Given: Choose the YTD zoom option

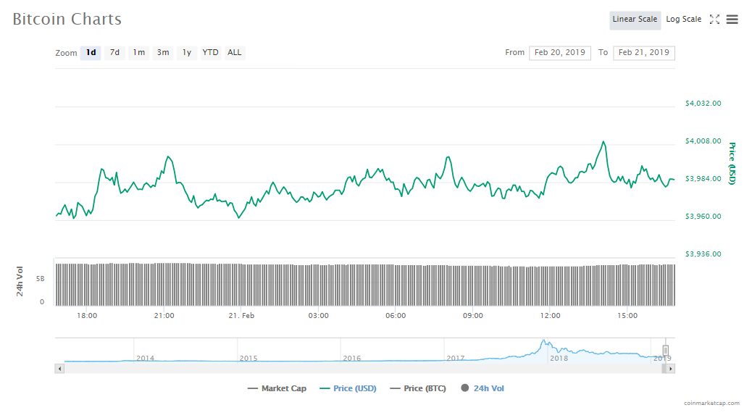Looking at the screenshot, I should point(210,53).
